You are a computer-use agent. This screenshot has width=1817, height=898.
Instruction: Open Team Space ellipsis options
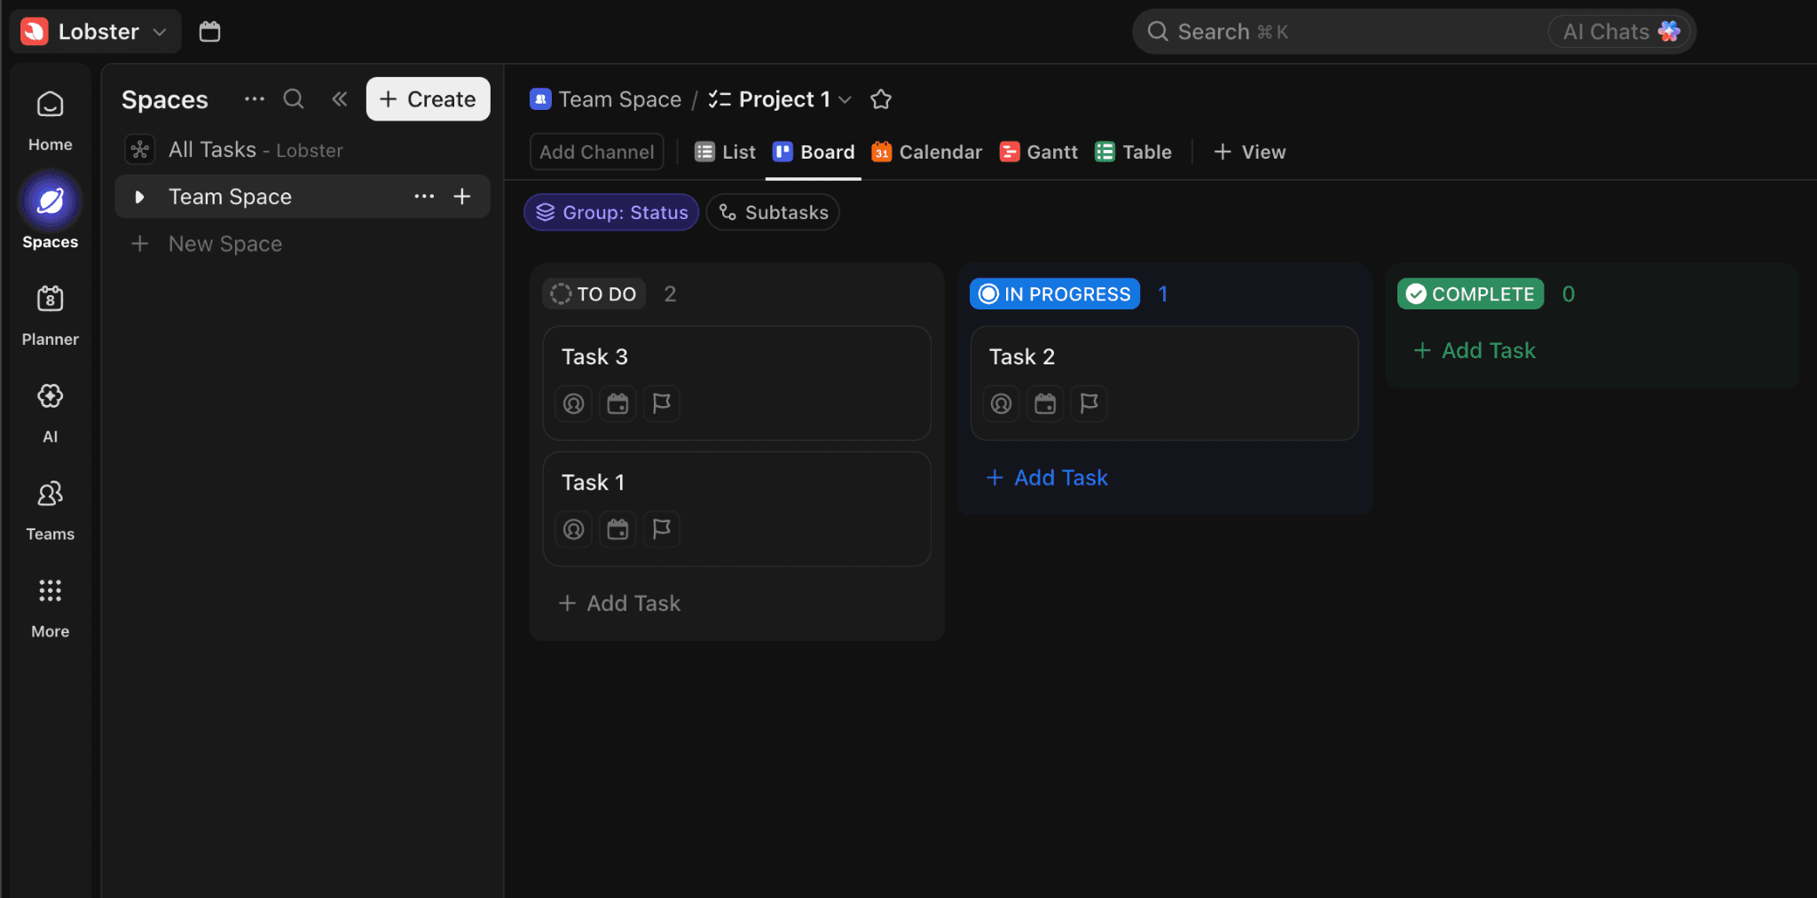424,196
